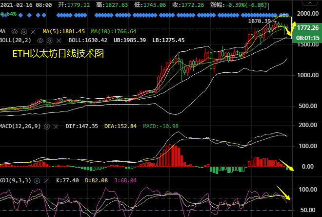This screenshot has height=217, width=322.
Task: Click the countdown timer 08:01:15 label
Action: pyautogui.click(x=307, y=37)
